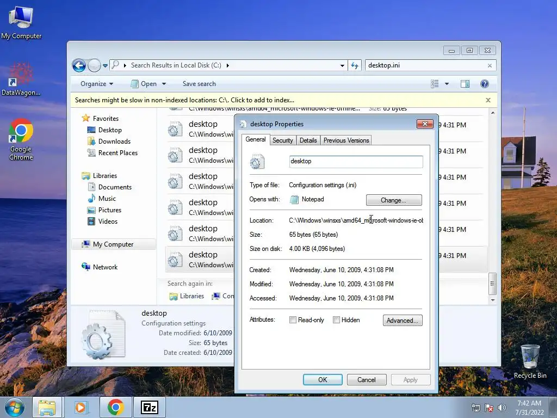This screenshot has height=418, width=557.
Task: Open Google Chrome desktop shortcut
Action: click(x=21, y=139)
